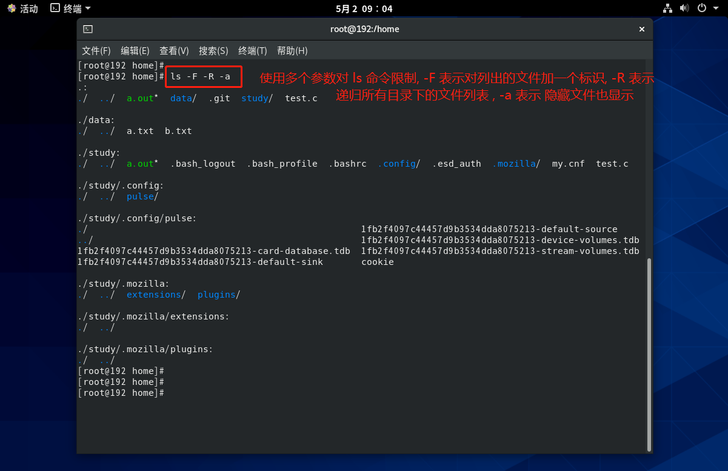Open the 终端(T) menu
Viewport: 728px width, 471px height.
tap(253, 51)
